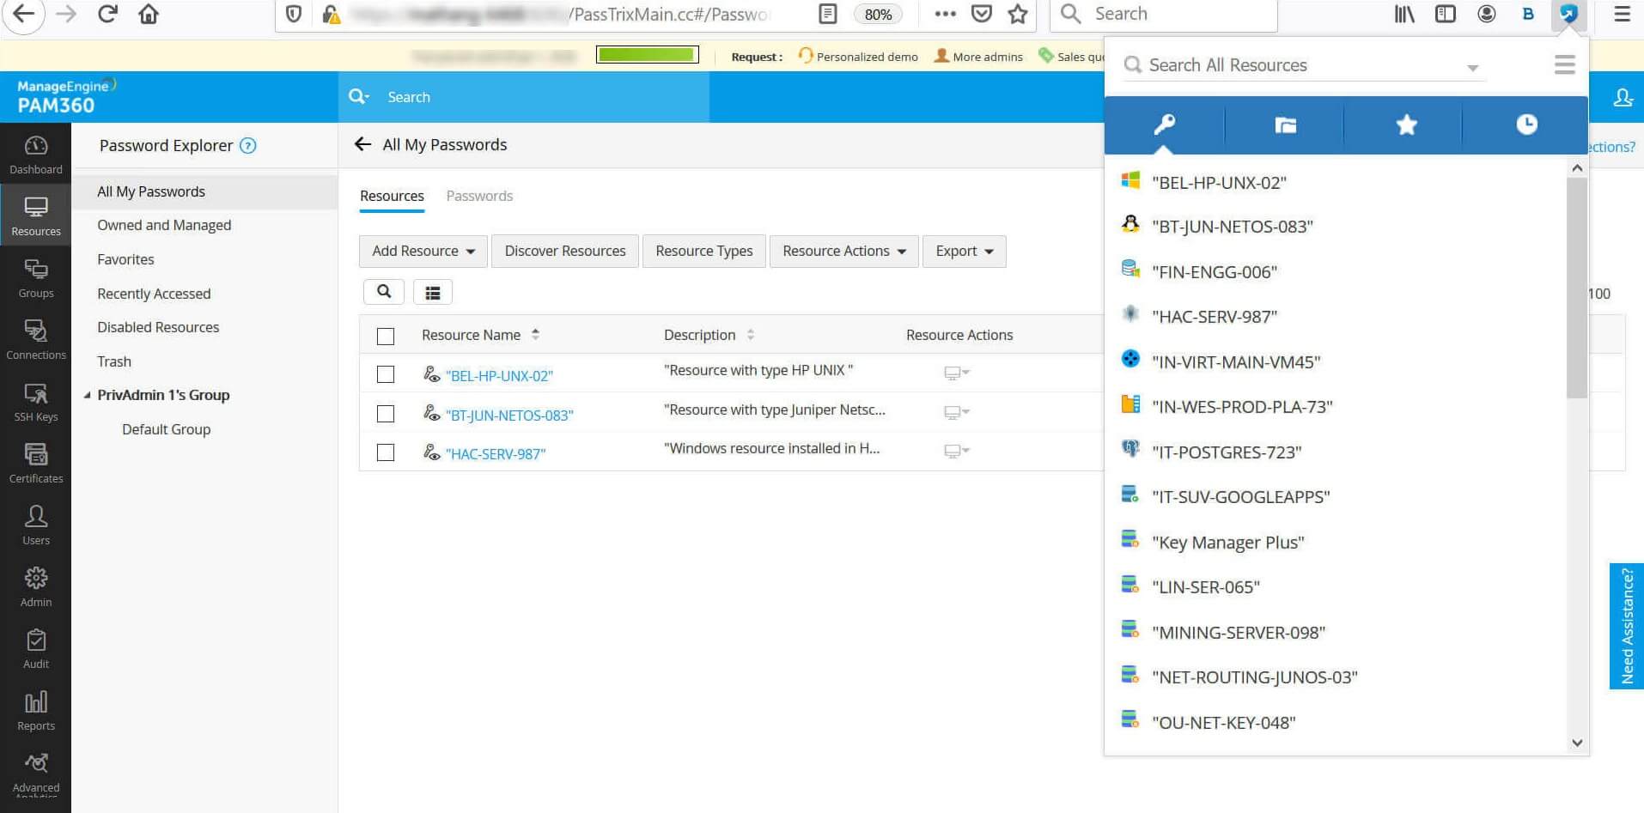Image resolution: width=1644 pixels, height=813 pixels.
Task: Select Owned and Managed in Password Explorer
Action: [164, 226]
